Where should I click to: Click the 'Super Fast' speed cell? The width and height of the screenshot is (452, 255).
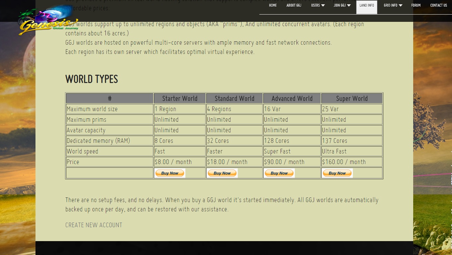[292, 151]
